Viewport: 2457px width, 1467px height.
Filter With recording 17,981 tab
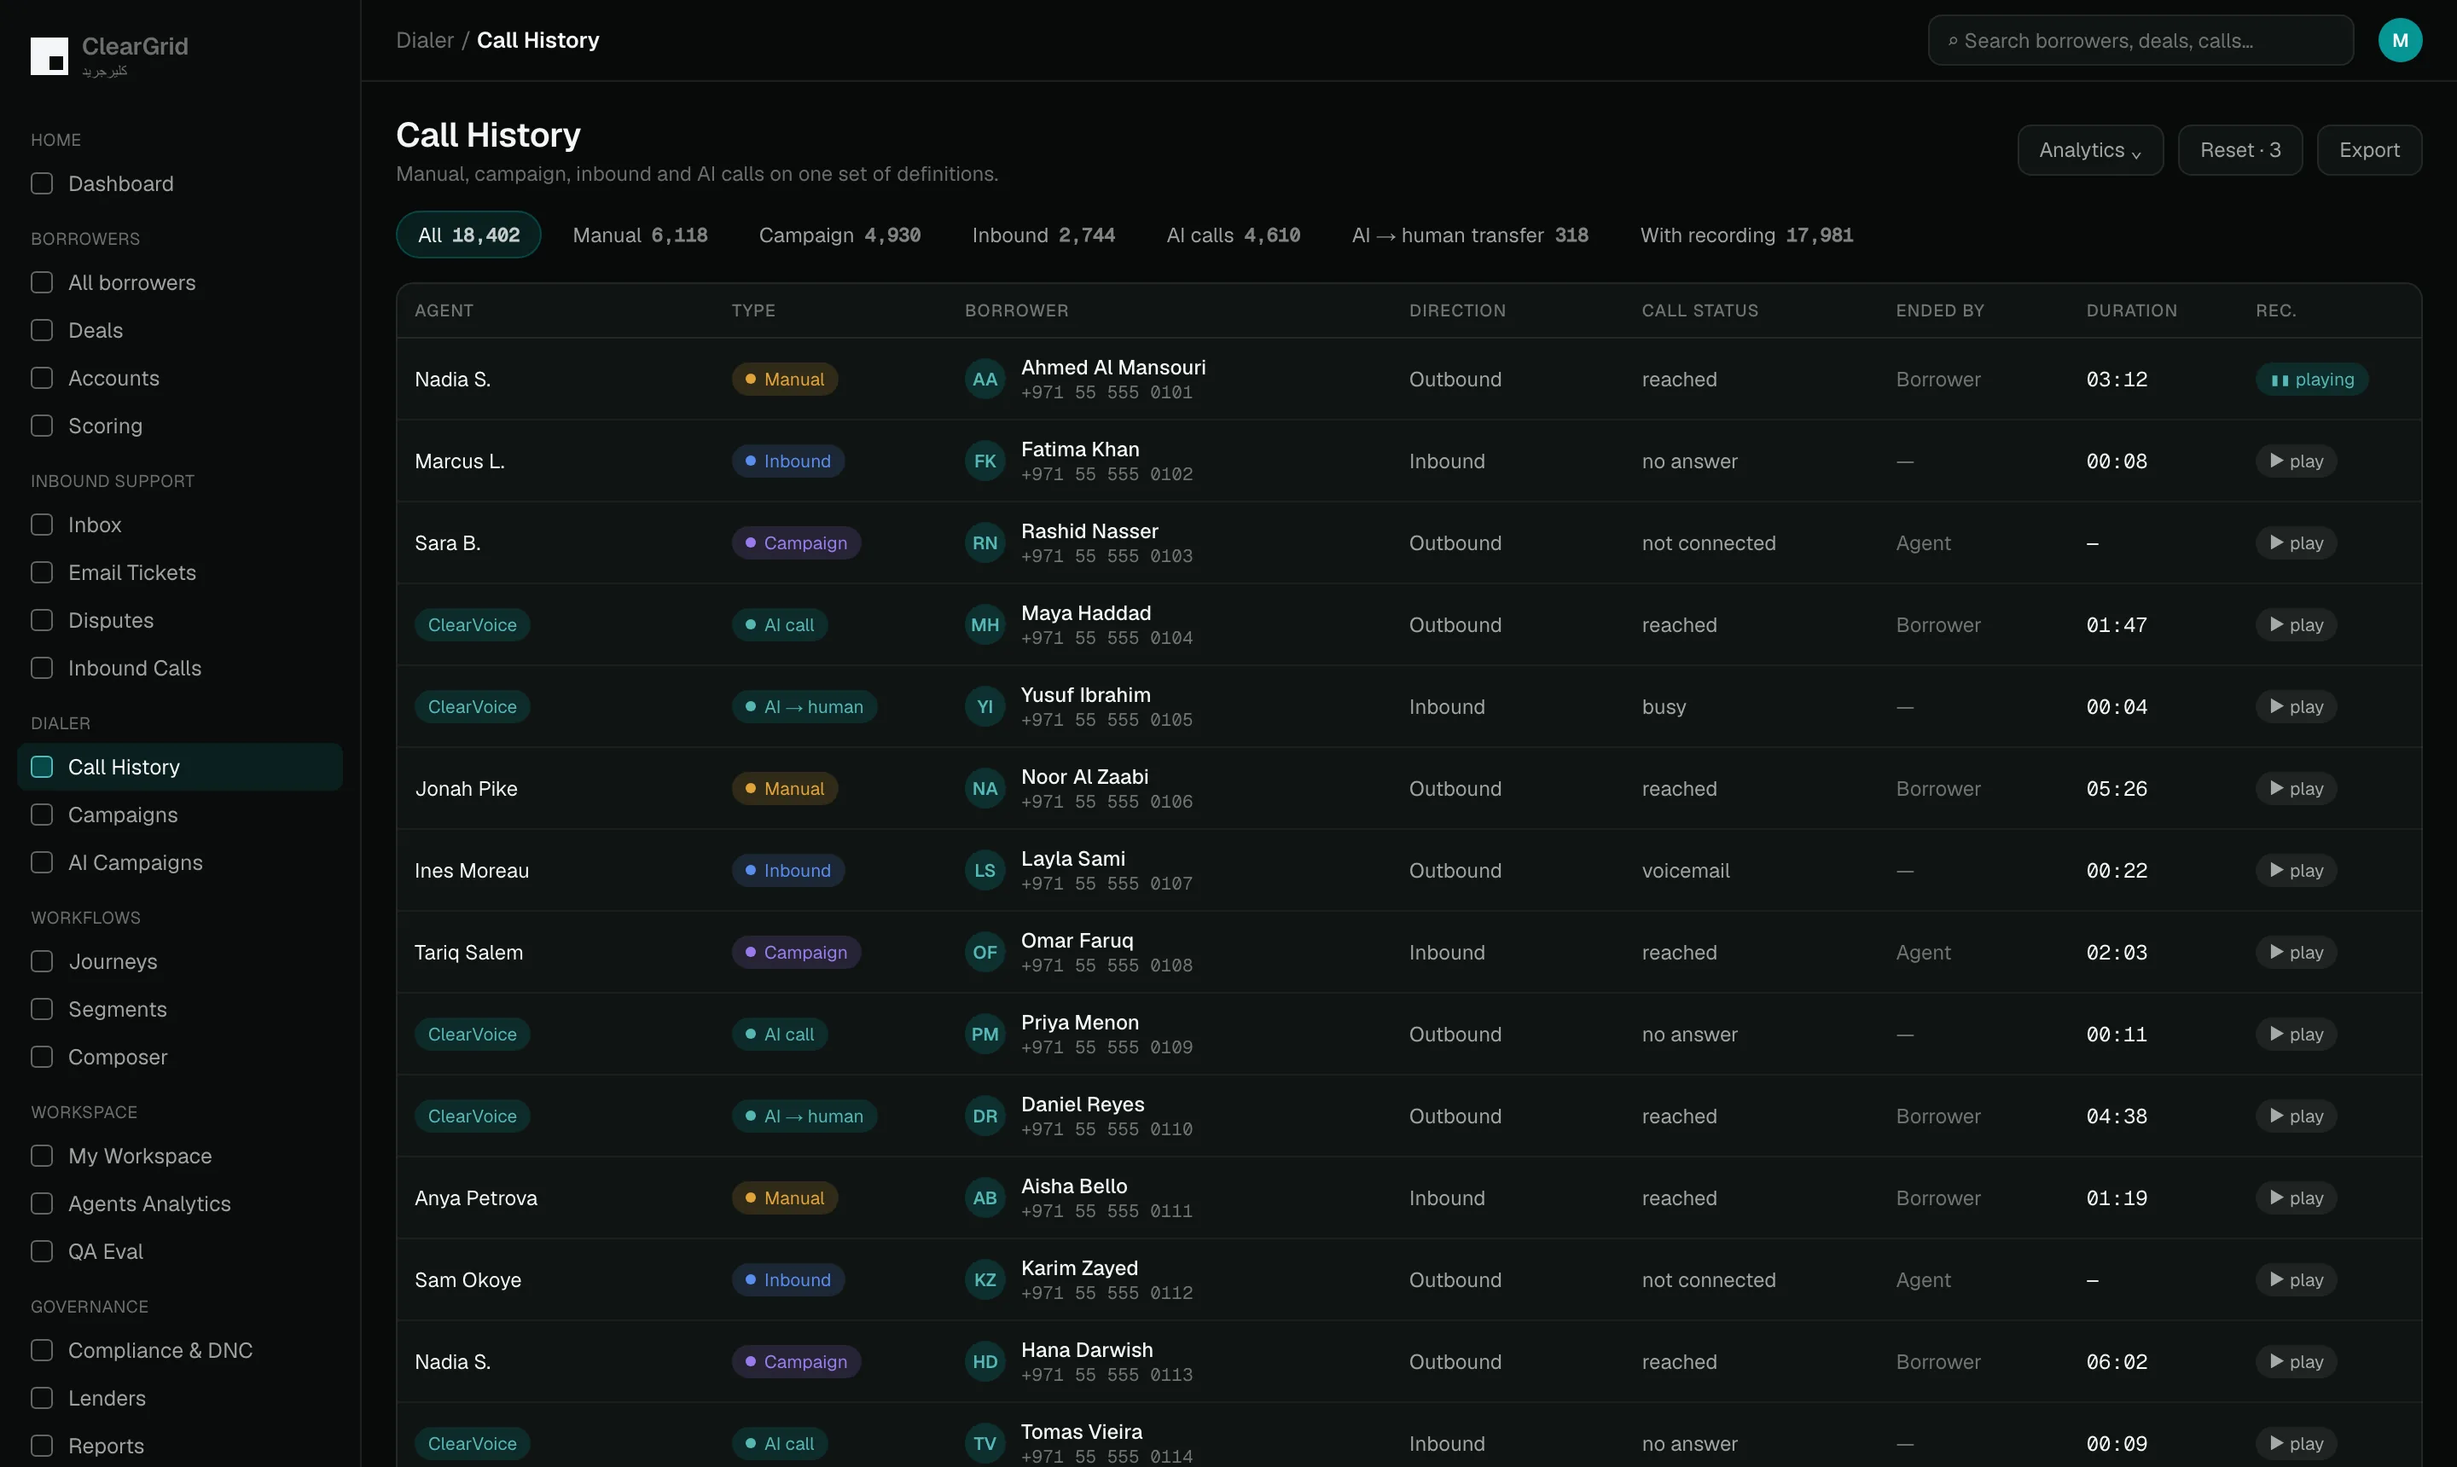click(x=1746, y=235)
